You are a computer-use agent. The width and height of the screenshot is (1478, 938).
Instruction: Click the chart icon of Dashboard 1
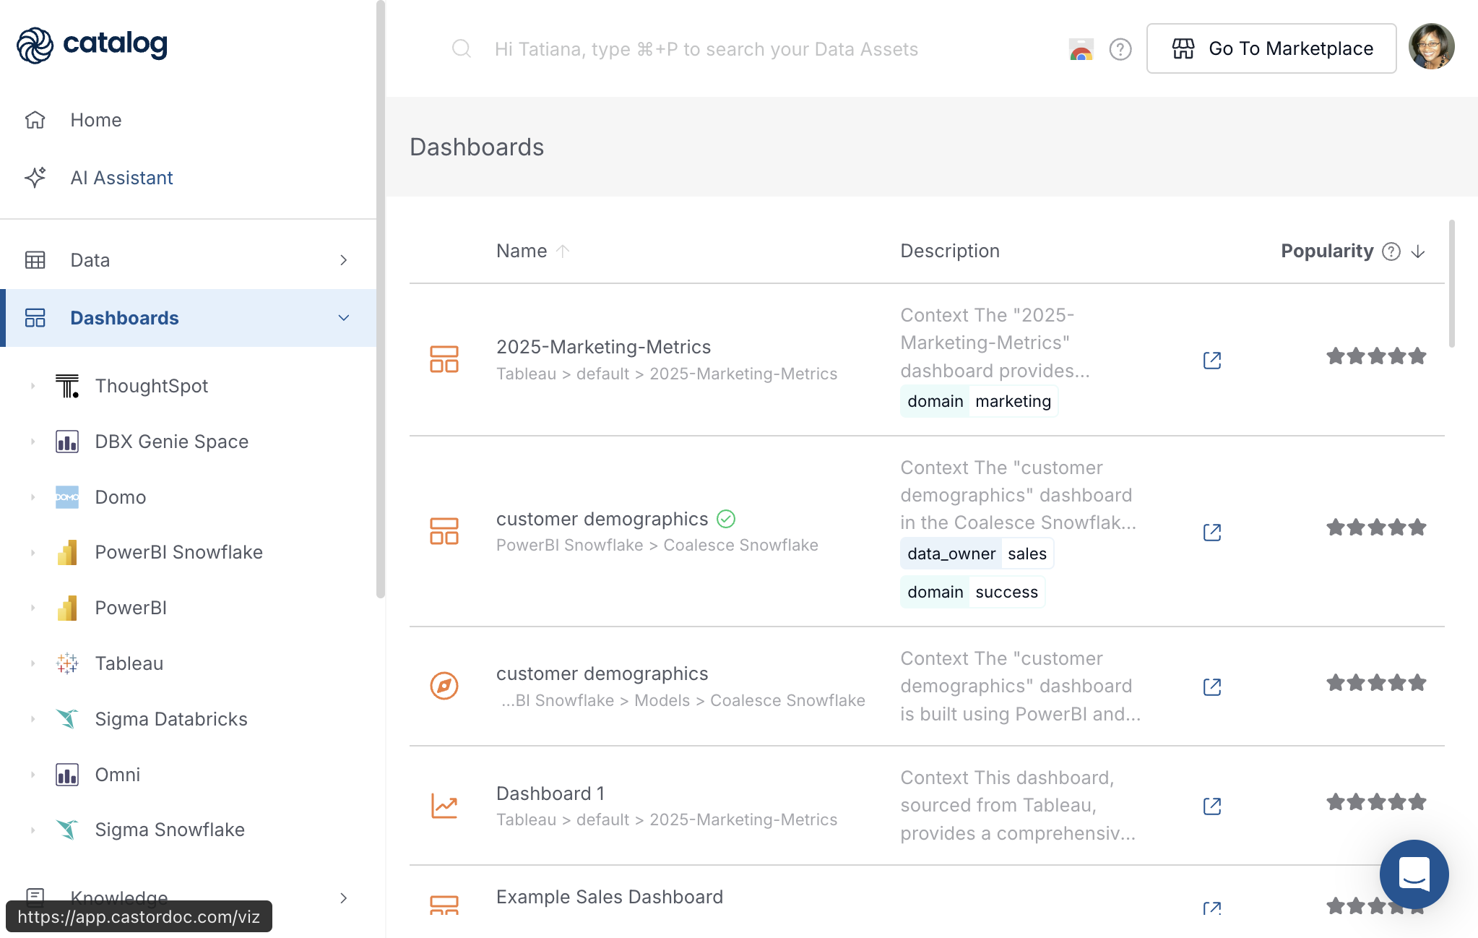point(444,806)
